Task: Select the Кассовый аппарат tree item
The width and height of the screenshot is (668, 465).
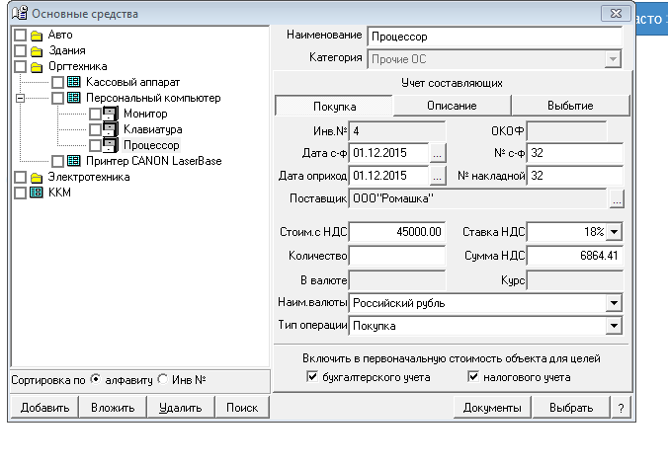Action: coord(132,82)
